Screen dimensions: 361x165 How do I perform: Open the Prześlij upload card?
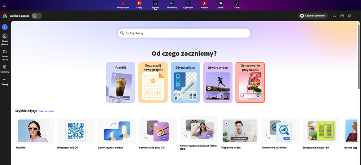coord(121,82)
